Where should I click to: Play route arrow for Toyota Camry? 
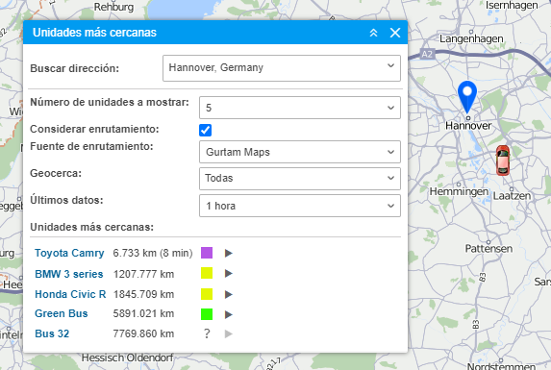click(x=229, y=253)
